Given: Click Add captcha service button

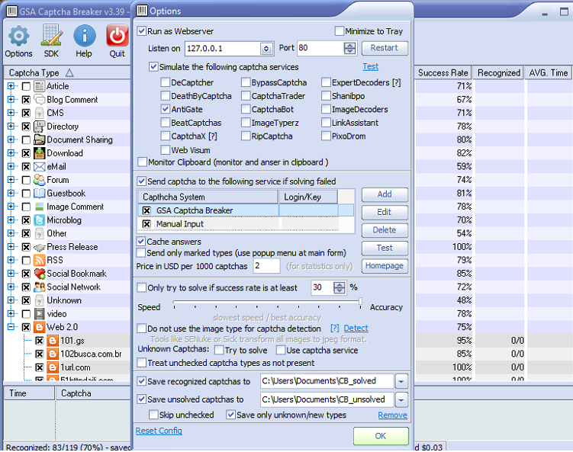Looking at the screenshot, I should coord(385,194).
